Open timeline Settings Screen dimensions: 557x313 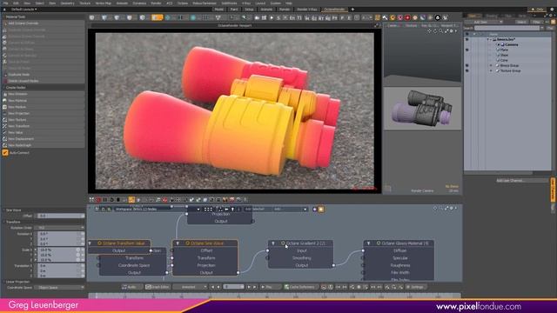[x=415, y=287]
